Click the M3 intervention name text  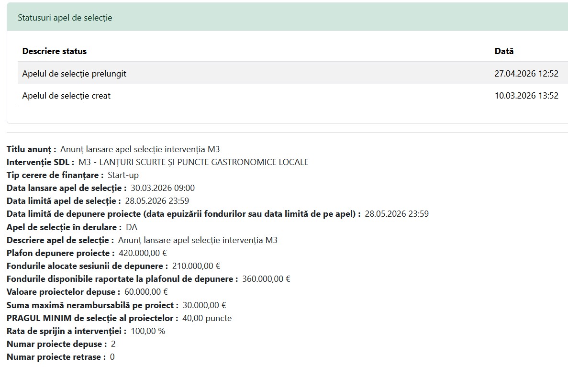pyautogui.click(x=193, y=162)
